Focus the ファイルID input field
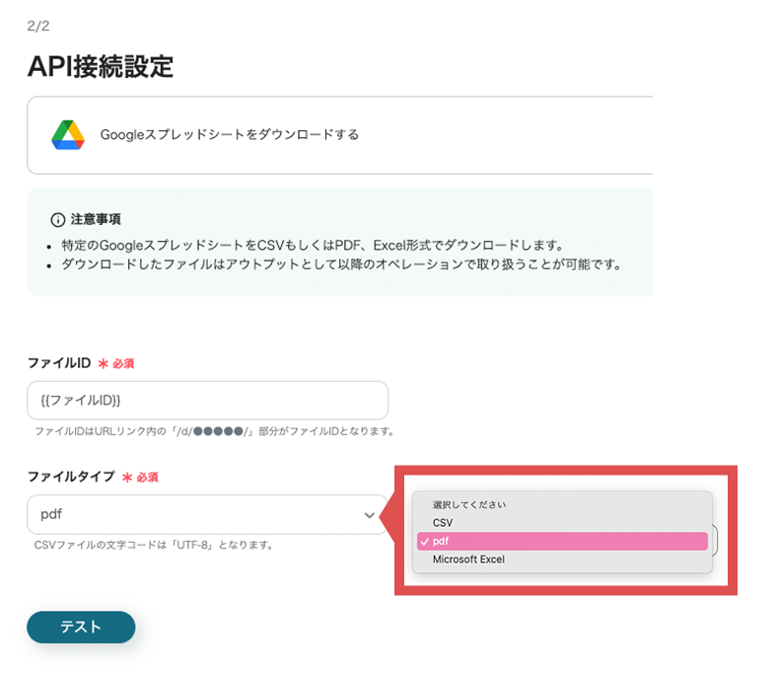Image resolution: width=777 pixels, height=673 pixels. (207, 400)
